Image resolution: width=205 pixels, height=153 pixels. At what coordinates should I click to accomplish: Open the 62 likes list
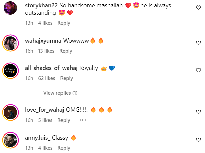(47, 78)
